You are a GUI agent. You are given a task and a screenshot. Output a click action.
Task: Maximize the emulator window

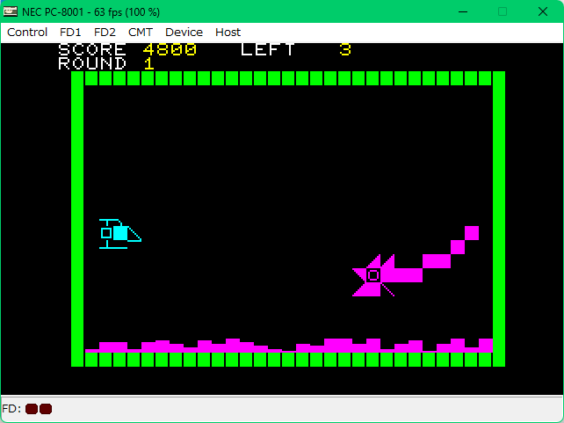coord(503,11)
